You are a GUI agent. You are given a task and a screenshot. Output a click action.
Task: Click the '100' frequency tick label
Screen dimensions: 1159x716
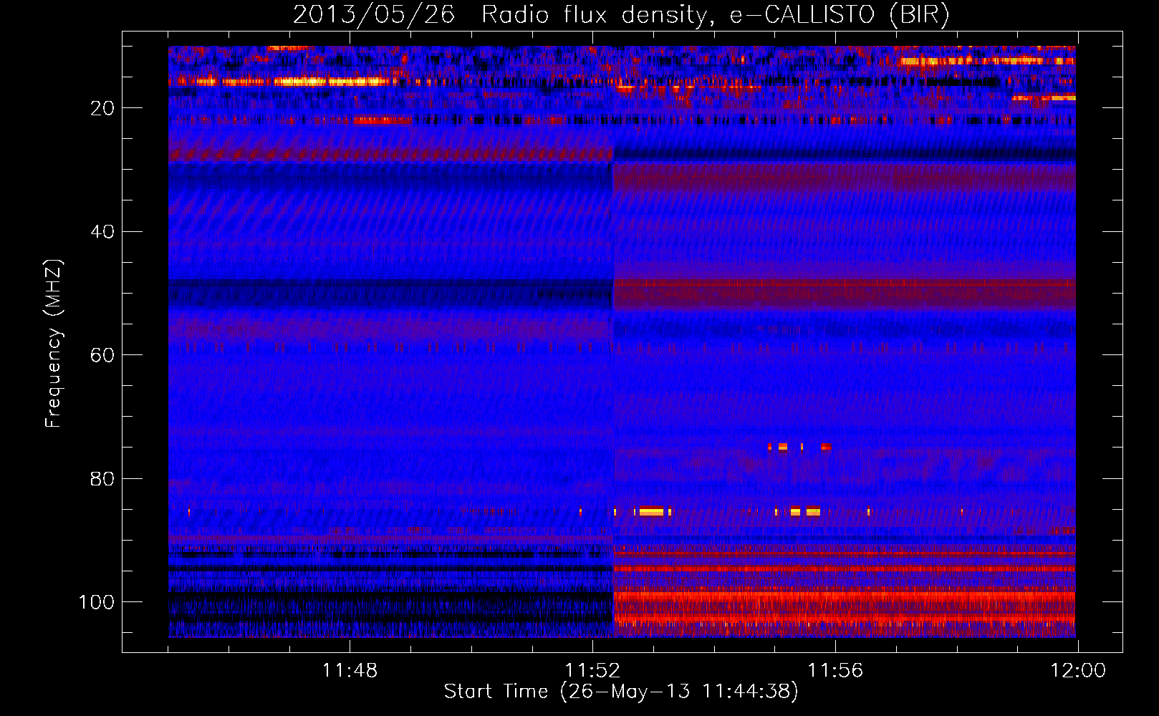tap(97, 602)
